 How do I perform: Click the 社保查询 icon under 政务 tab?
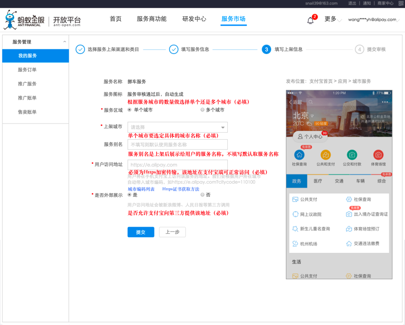click(349, 199)
